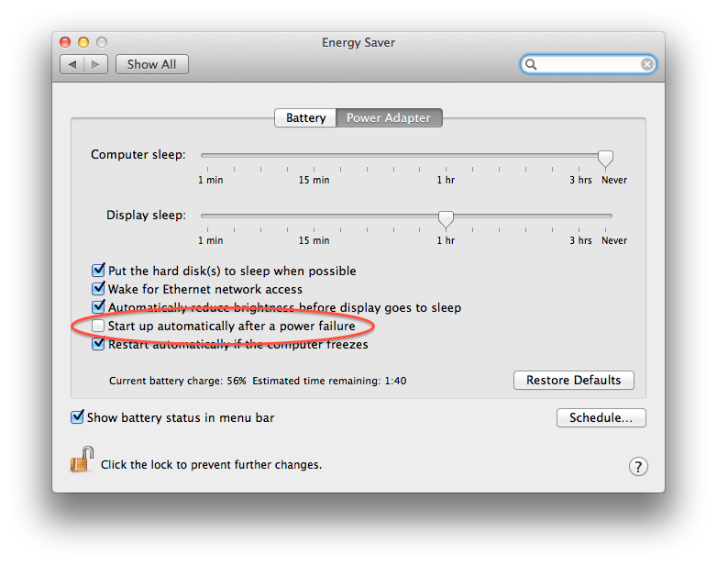Close the Energy Saver window

tap(65, 42)
